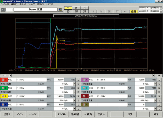
Task: Open the 表示 menu
Action: [23, 4]
